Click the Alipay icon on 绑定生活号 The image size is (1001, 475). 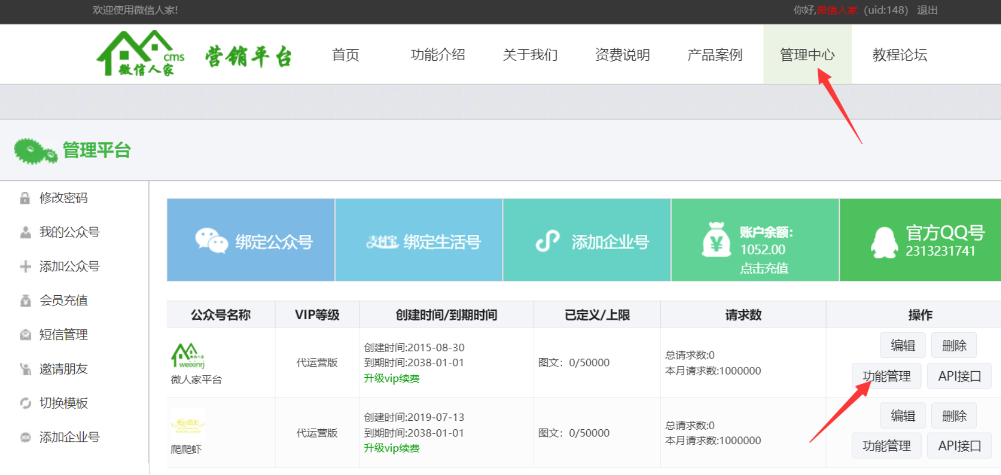(382, 242)
